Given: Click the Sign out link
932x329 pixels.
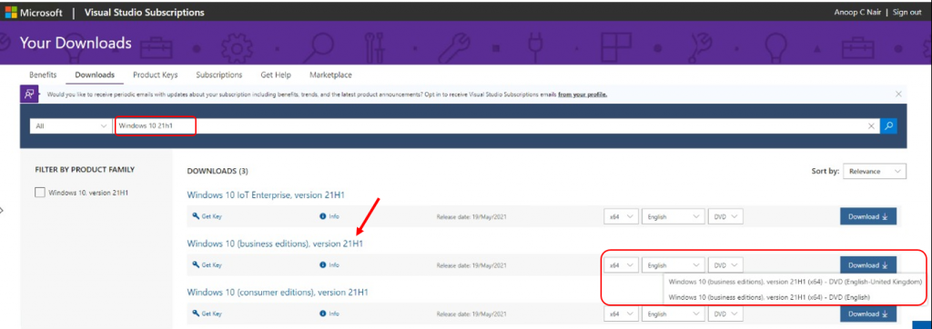Looking at the screenshot, I should pyautogui.click(x=907, y=12).
